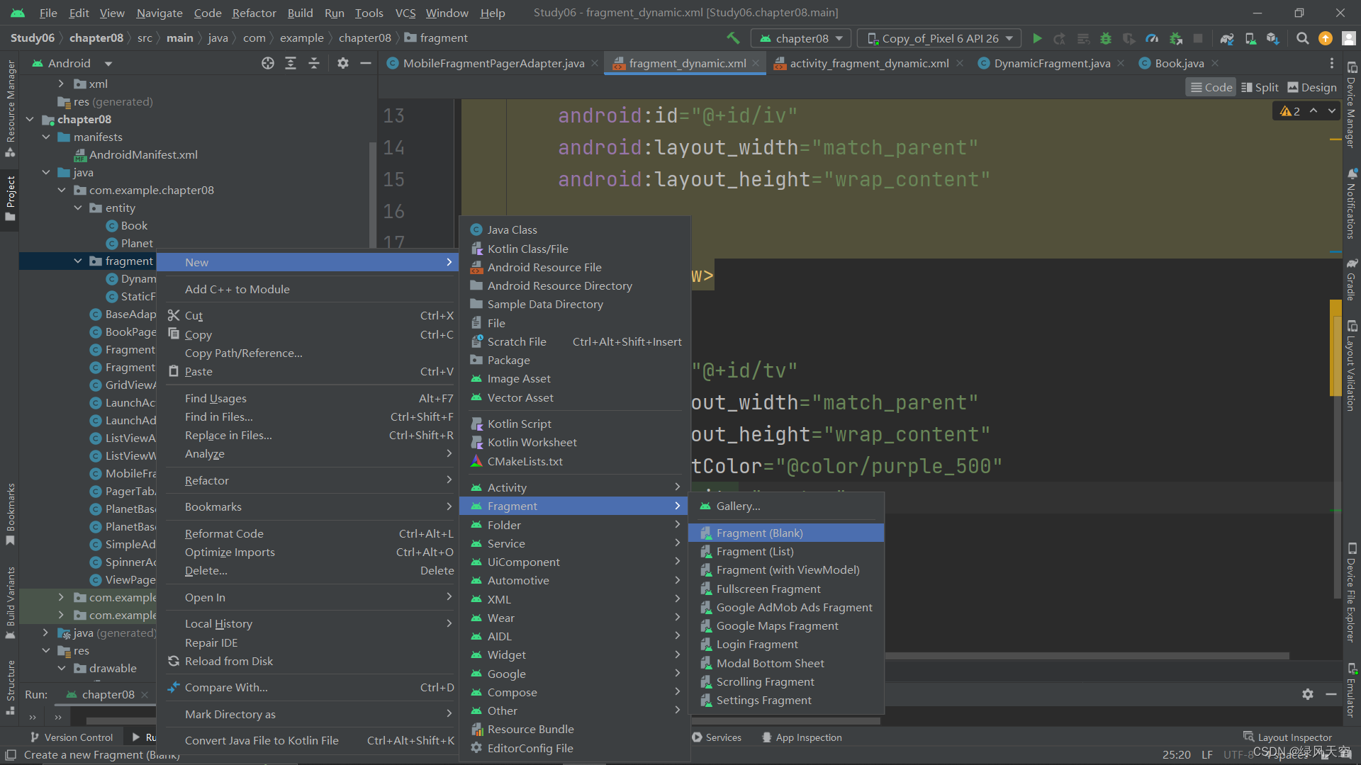1361x765 pixels.
Task: Click the Profile app gauge icon
Action: point(1152,38)
